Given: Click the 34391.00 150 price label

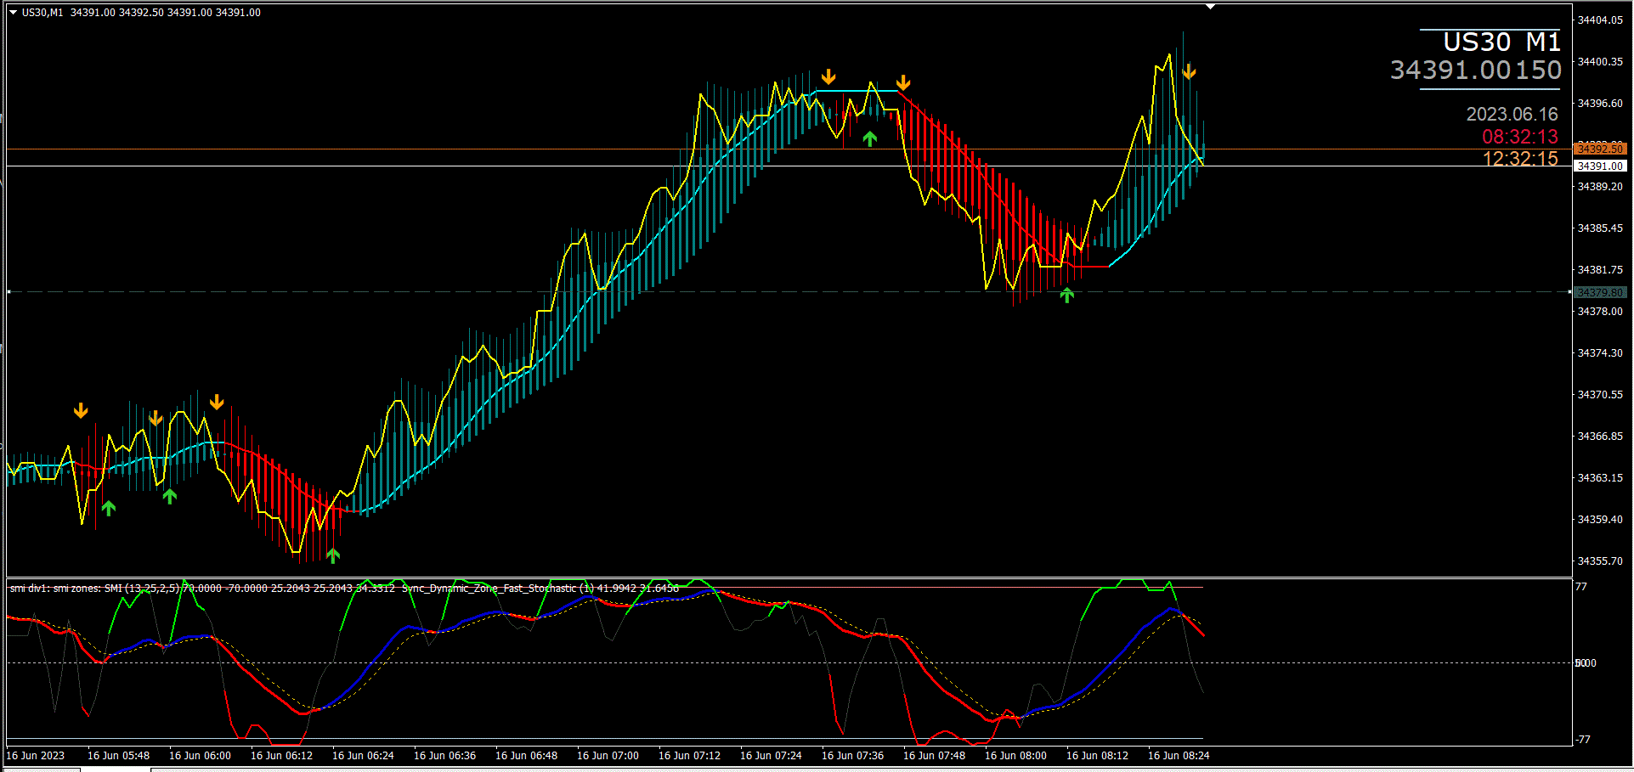Looking at the screenshot, I should [1475, 70].
